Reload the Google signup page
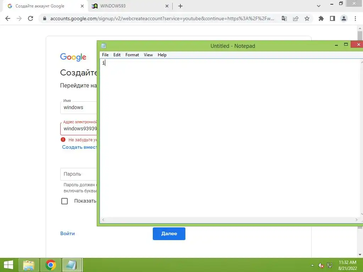363x272 pixels. [x=30, y=18]
